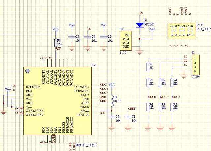Screen dimensions: 211x151
Task: Select the pin-1 marker circle on U2
Action: 28,71
